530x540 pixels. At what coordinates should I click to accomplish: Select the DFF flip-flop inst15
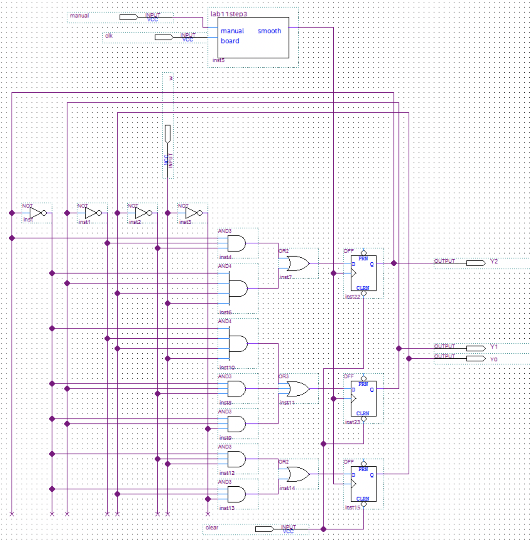click(x=363, y=484)
